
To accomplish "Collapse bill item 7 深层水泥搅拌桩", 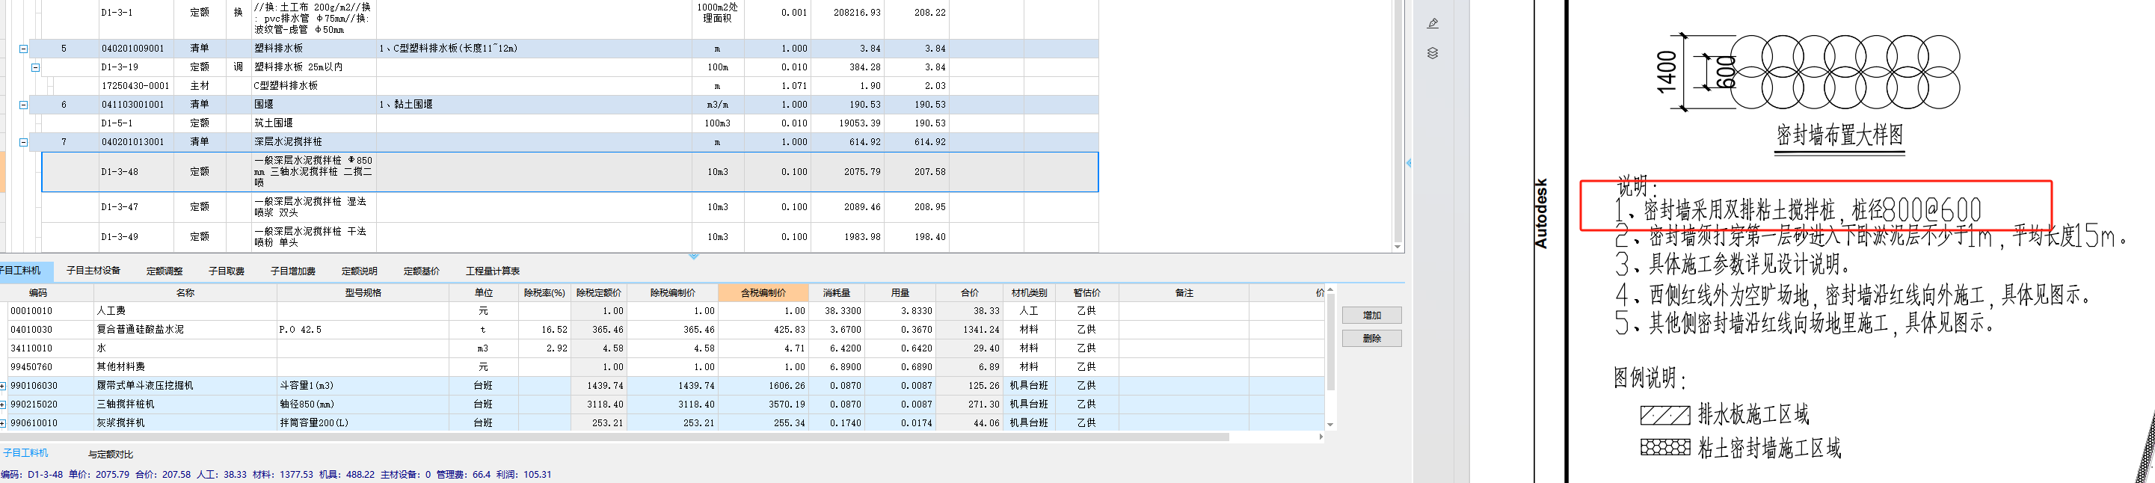I will click(23, 142).
